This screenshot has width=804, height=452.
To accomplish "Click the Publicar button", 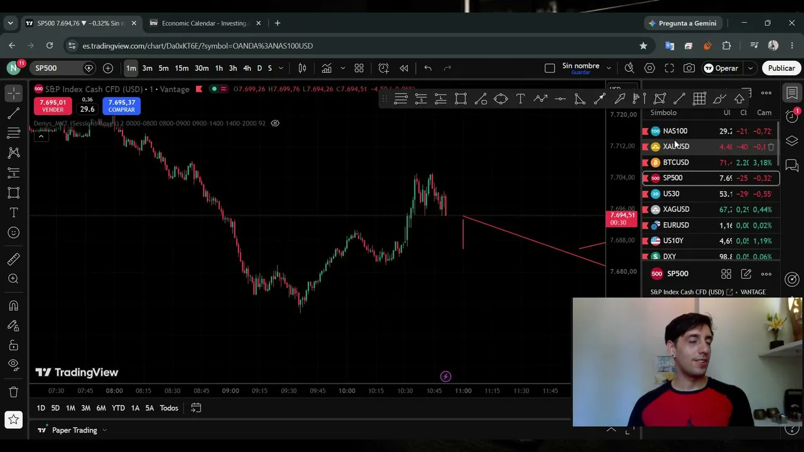I will 781,68.
